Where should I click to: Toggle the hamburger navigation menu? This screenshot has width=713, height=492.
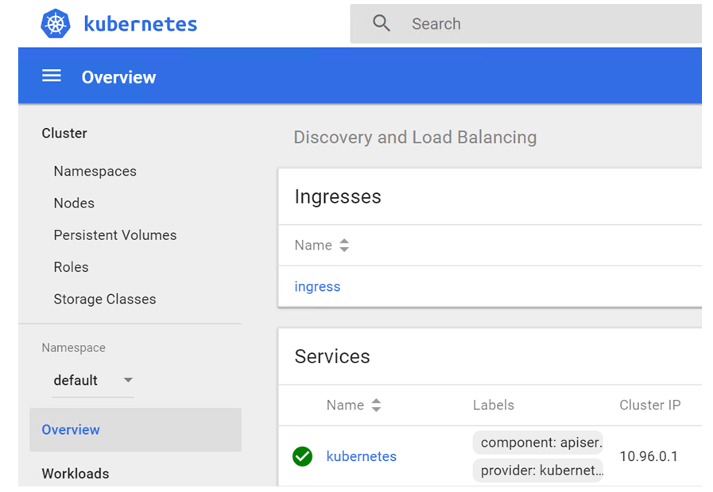point(52,76)
